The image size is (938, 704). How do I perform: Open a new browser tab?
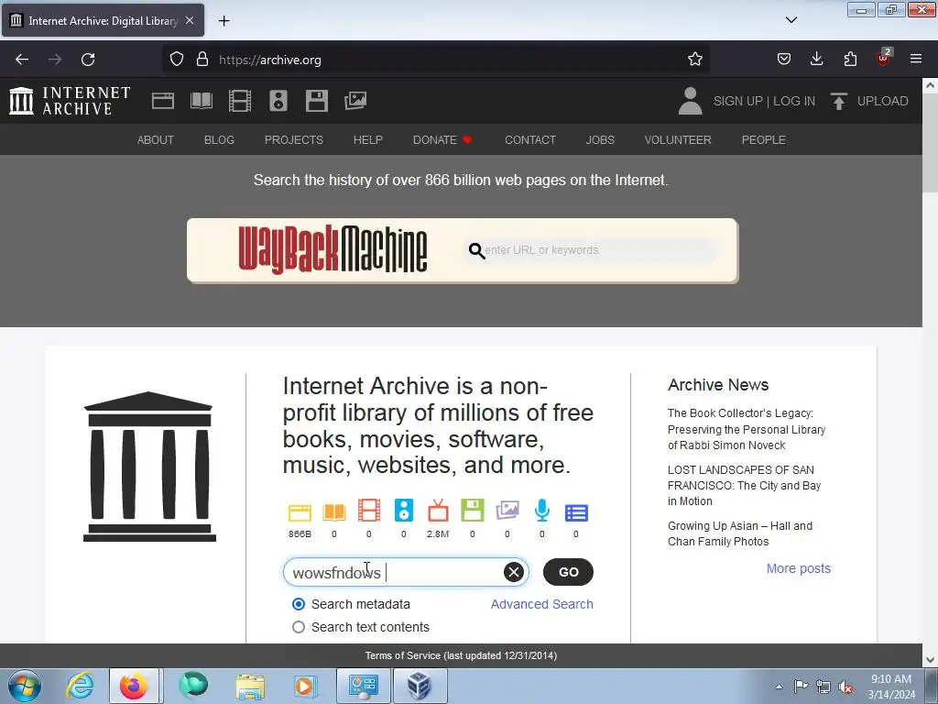pos(224,20)
